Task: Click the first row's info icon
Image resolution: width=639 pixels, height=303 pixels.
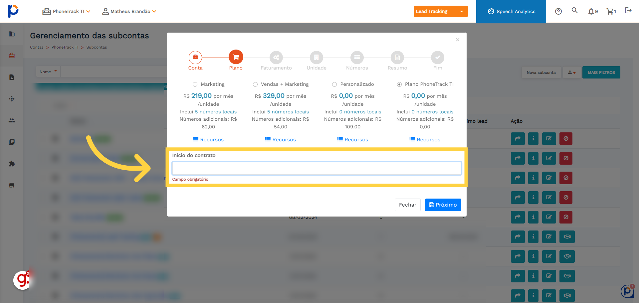Action: [533, 139]
